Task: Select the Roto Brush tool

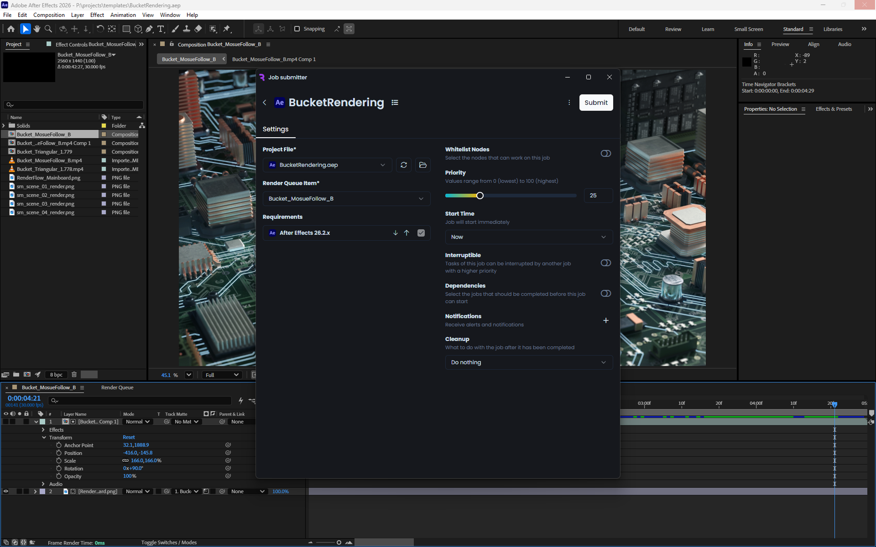Action: click(x=213, y=29)
